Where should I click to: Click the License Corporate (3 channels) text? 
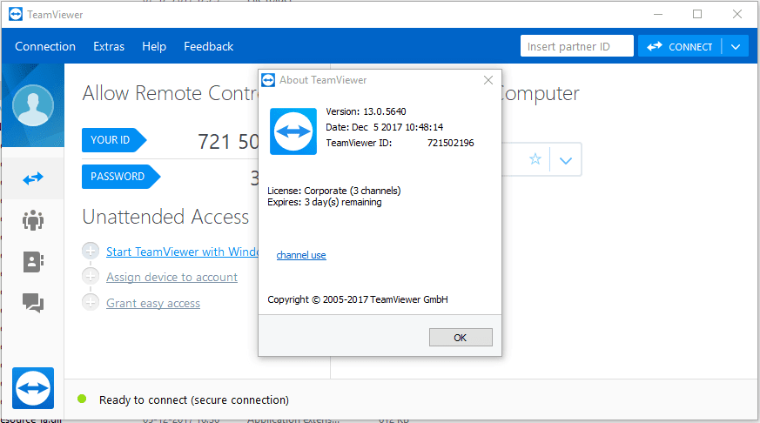[334, 191]
